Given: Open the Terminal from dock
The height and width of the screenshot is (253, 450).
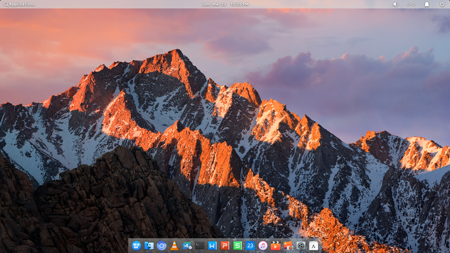Looking at the screenshot, I should coord(200,246).
